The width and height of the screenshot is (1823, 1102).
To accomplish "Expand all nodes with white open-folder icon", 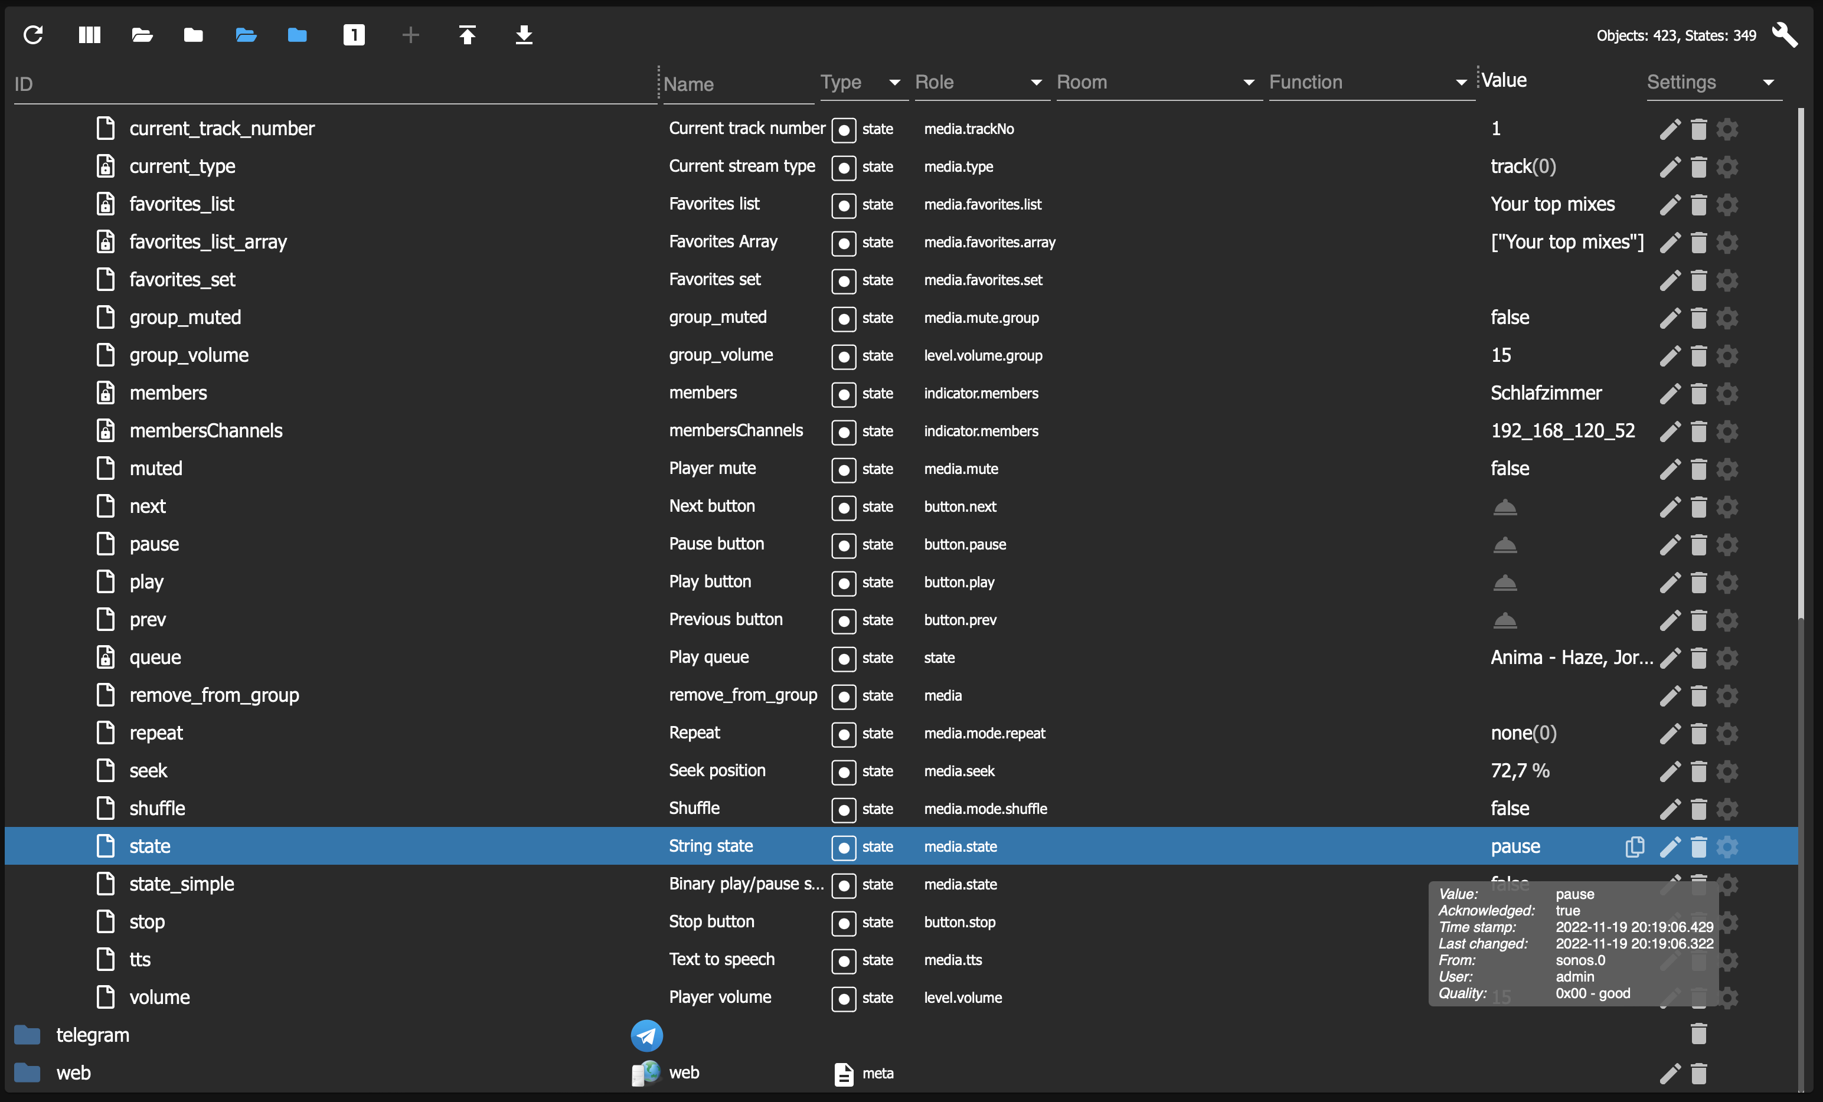I will click(142, 35).
